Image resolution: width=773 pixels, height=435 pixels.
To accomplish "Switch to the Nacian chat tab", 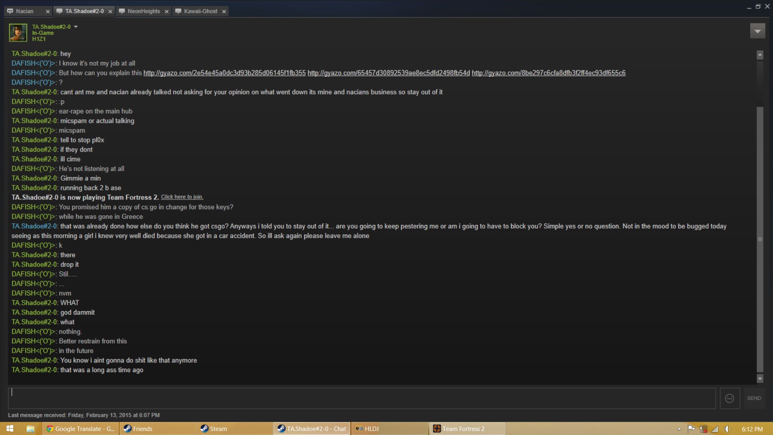I will point(25,11).
